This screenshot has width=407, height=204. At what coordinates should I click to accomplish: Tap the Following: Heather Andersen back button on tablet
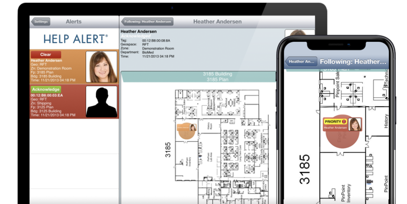point(147,21)
